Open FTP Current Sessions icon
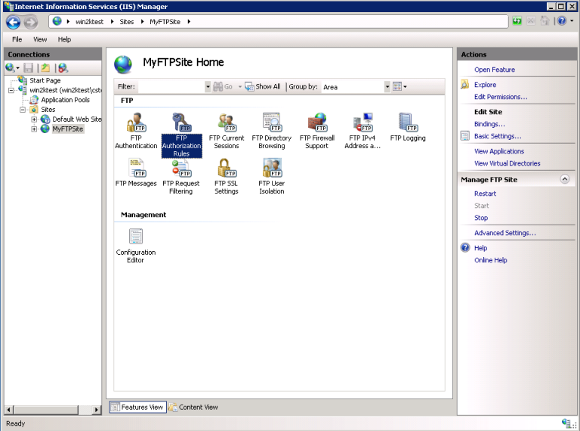Viewport: 580px width, 431px height. pyautogui.click(x=227, y=131)
